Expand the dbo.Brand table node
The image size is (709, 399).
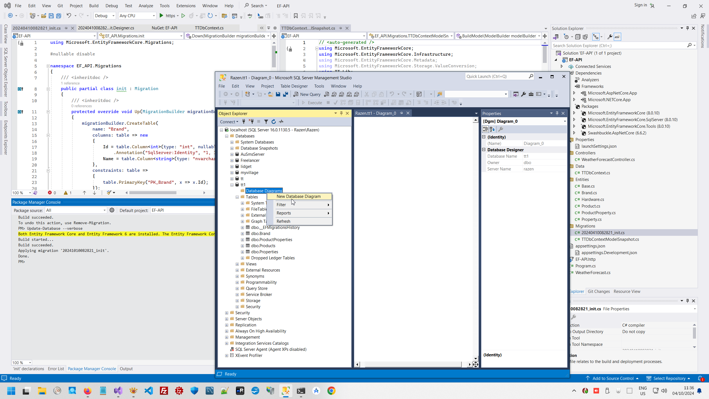point(243,234)
